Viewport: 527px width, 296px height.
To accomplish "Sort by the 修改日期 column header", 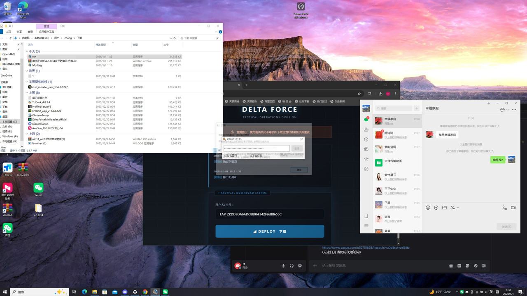I will (x=100, y=44).
